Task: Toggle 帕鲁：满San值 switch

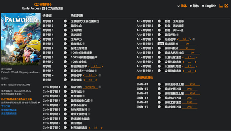Action: (x=160, y=30)
